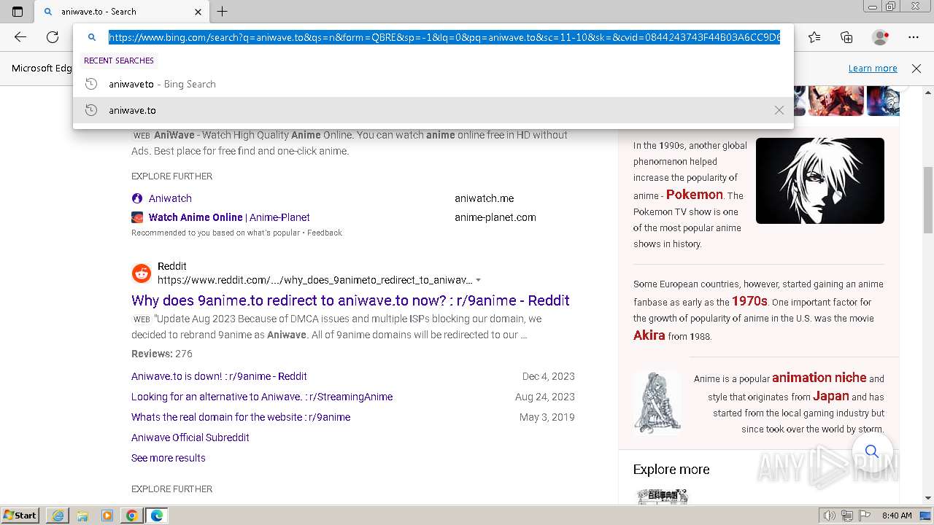Close the aniwave.to Search tab

pyautogui.click(x=198, y=12)
